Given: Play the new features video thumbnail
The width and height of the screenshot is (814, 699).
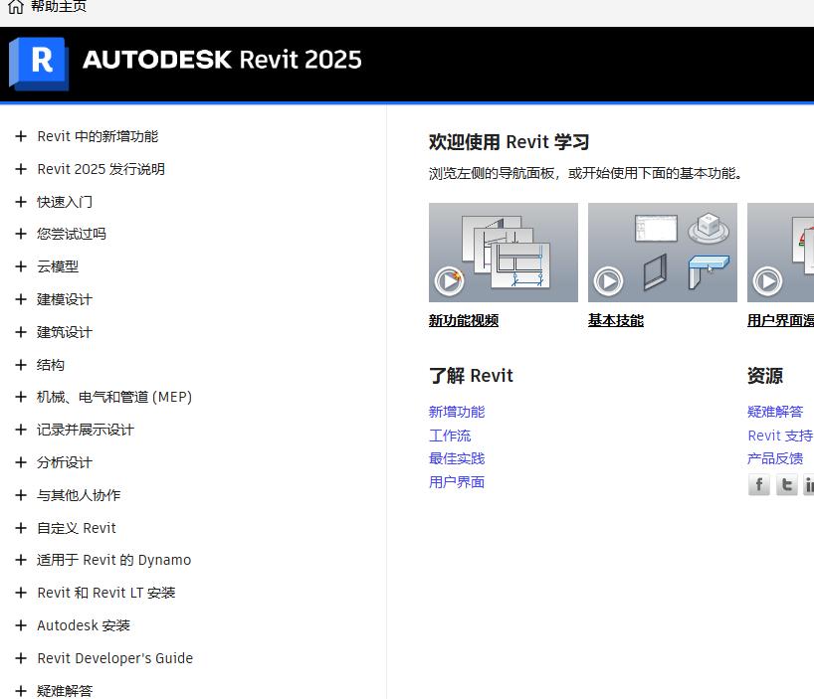Looking at the screenshot, I should 503,253.
